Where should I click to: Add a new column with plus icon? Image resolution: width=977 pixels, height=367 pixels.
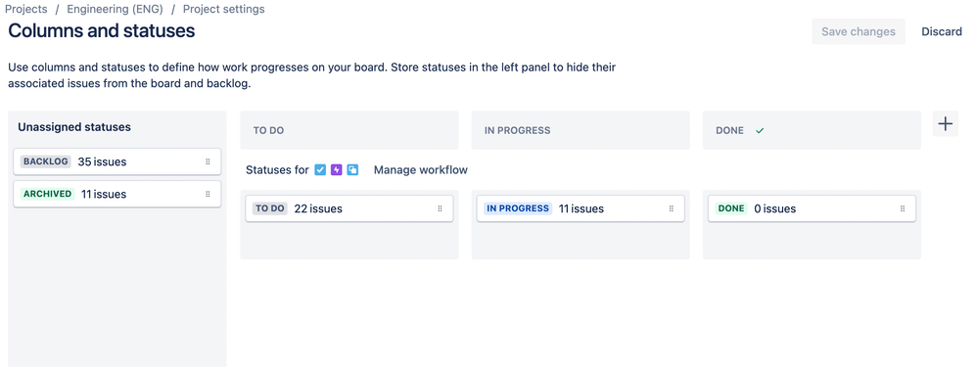[946, 124]
